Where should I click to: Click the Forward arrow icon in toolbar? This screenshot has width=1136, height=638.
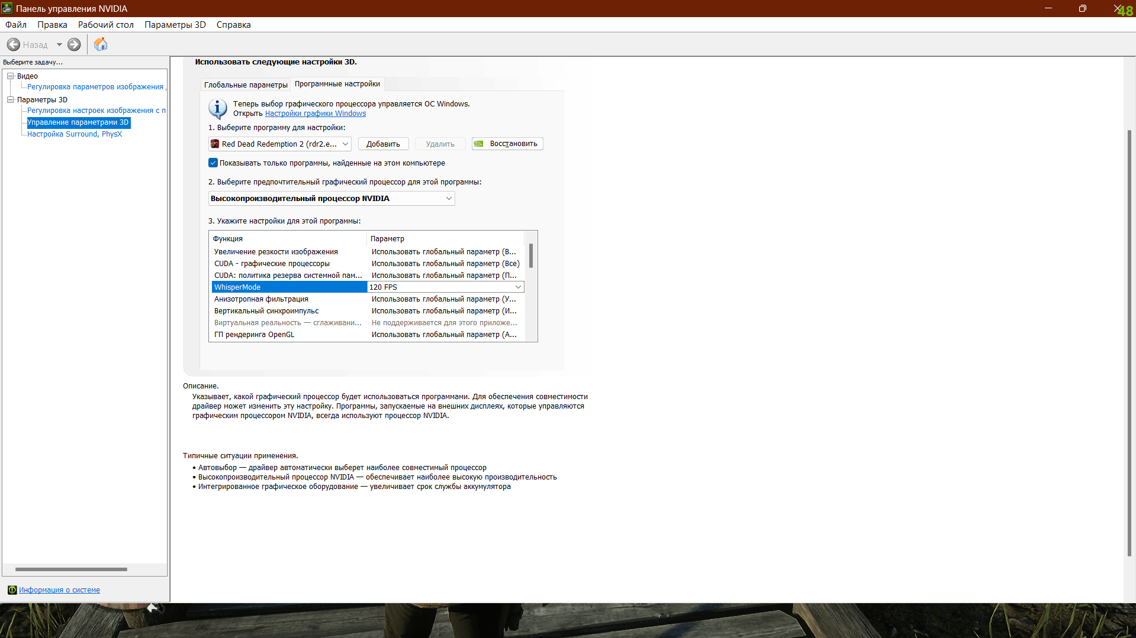[74, 44]
